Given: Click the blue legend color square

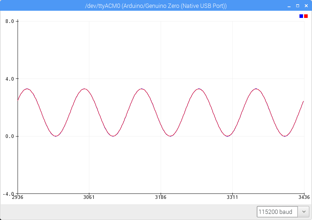Looking at the screenshot, I should point(301,16).
